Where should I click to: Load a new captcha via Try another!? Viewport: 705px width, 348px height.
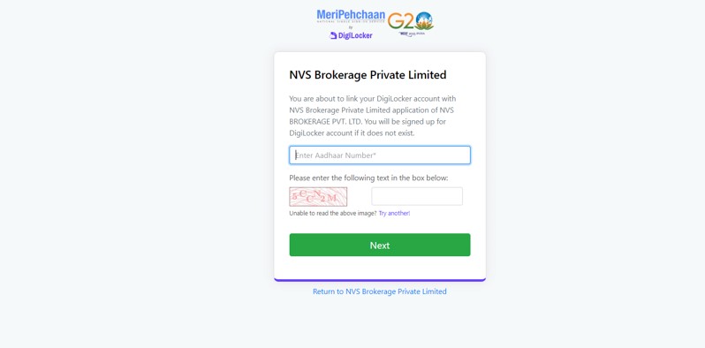(x=394, y=214)
